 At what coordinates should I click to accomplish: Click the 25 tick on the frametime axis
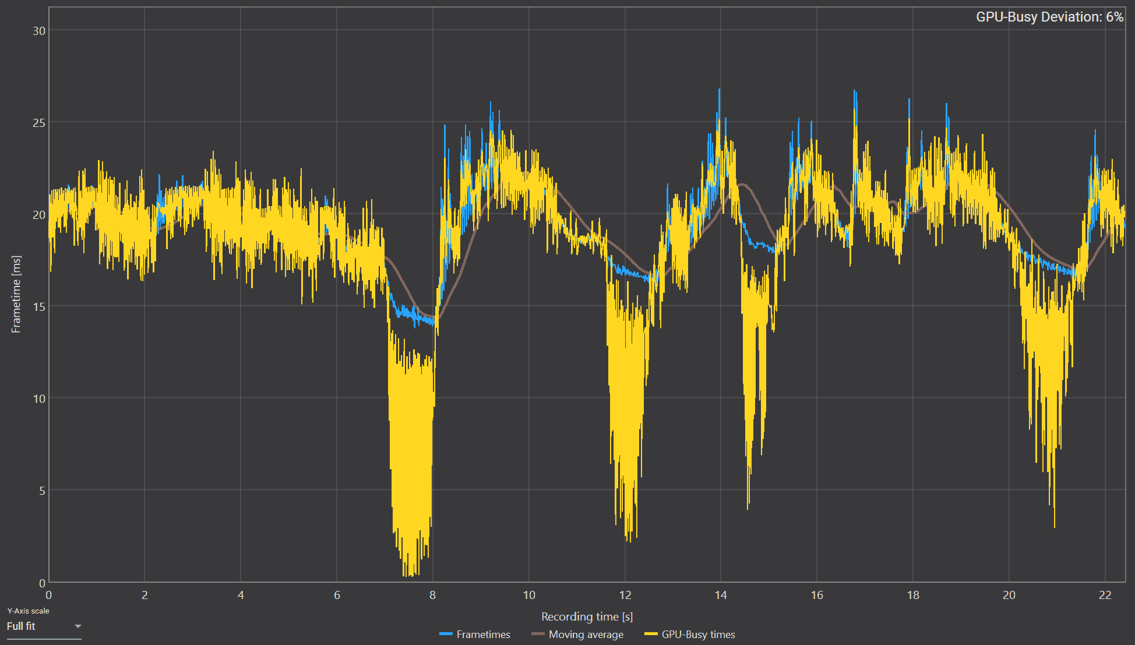point(39,123)
